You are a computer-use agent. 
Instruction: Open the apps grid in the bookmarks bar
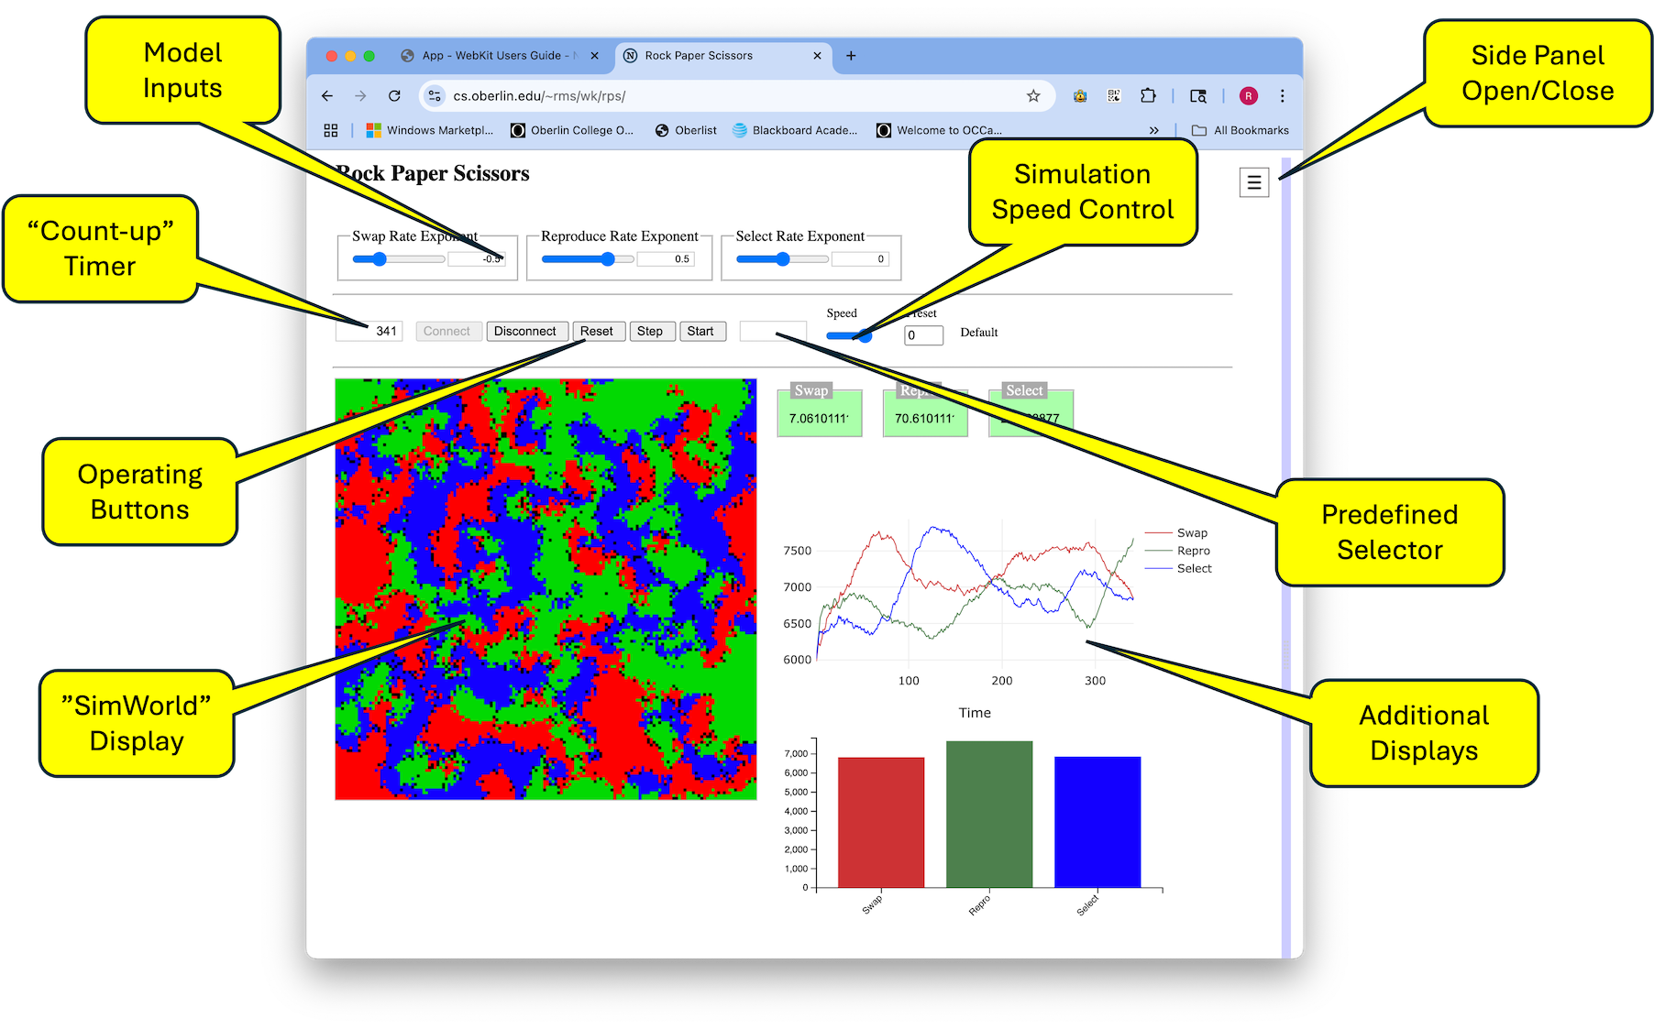click(331, 131)
